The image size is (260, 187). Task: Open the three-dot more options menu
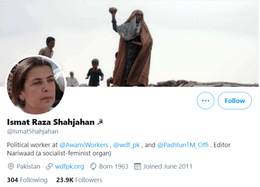205,101
